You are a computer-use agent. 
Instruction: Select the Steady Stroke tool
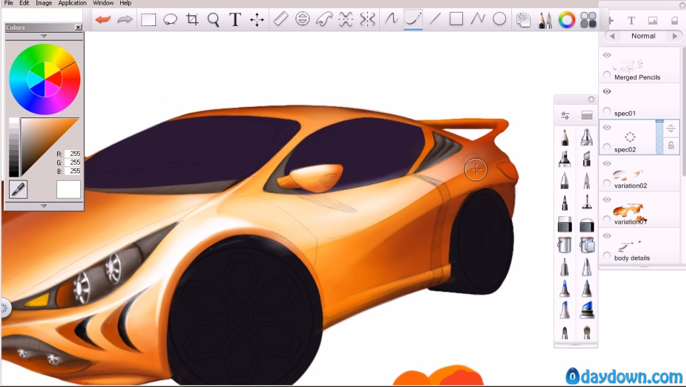(391, 19)
